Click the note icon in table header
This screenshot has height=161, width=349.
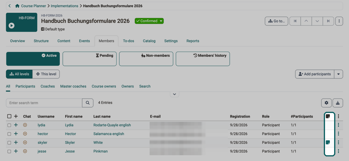point(328,116)
